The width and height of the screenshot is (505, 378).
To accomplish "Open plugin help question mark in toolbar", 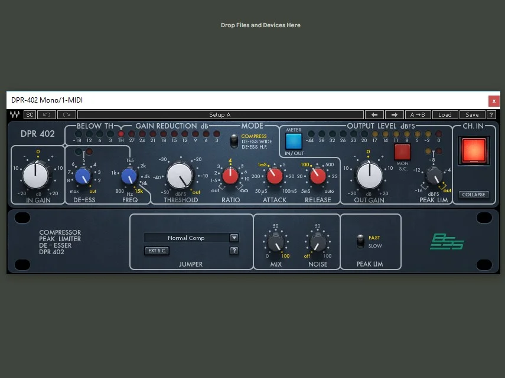I will coord(491,115).
